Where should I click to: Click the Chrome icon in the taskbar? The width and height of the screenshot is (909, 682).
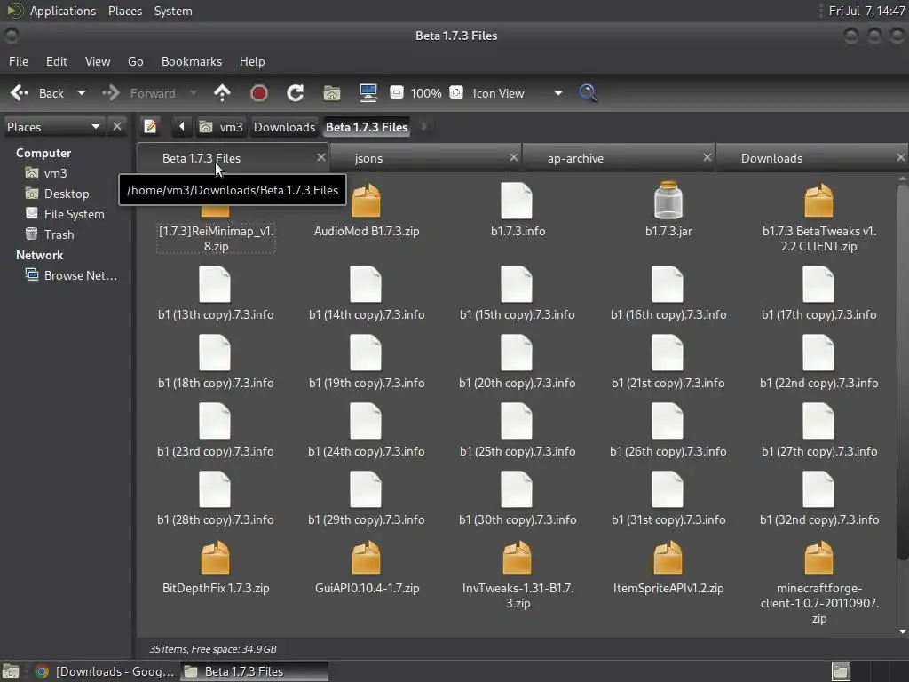[42, 671]
